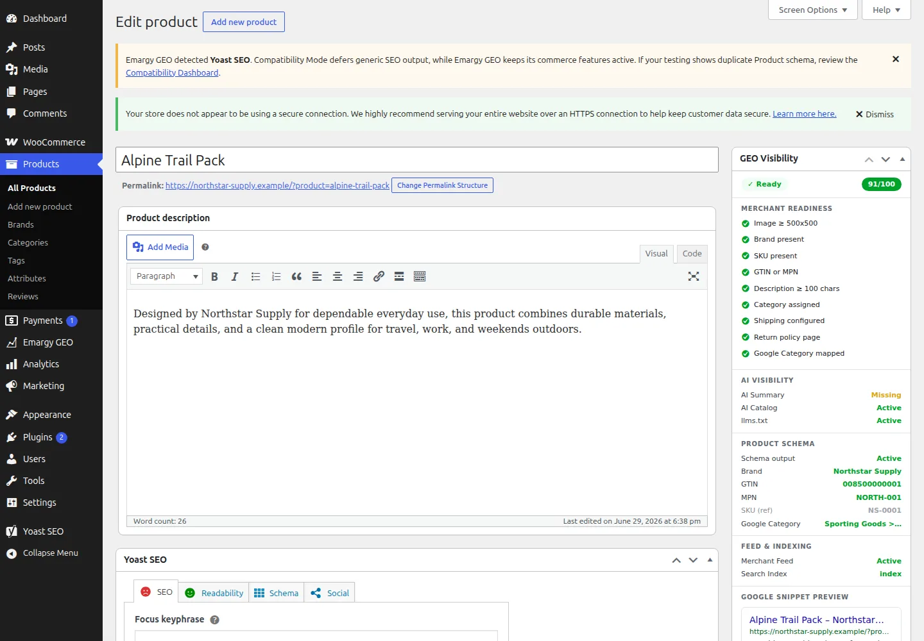Screen dimensions: 924x641
Task: Click Add new product button
Action: [x=244, y=22]
